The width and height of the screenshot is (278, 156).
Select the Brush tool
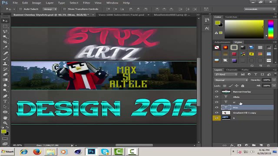point(5,58)
